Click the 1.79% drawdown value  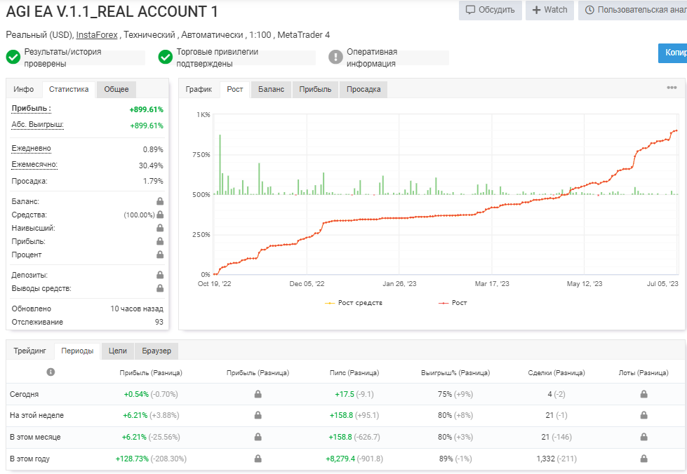pyautogui.click(x=153, y=181)
